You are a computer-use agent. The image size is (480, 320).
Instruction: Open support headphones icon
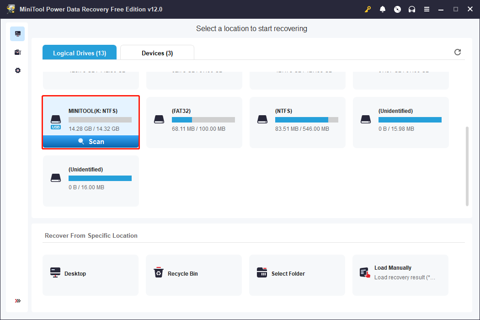tap(412, 9)
